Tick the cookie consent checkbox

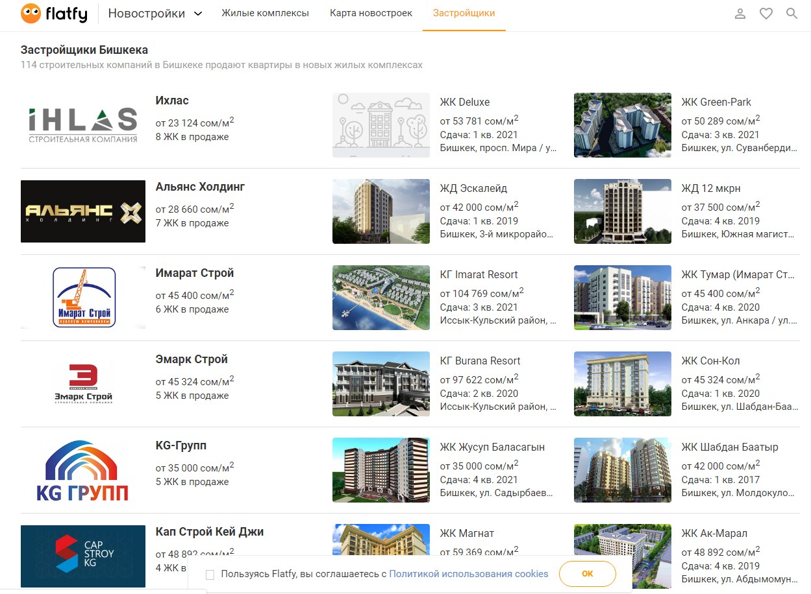pos(210,575)
